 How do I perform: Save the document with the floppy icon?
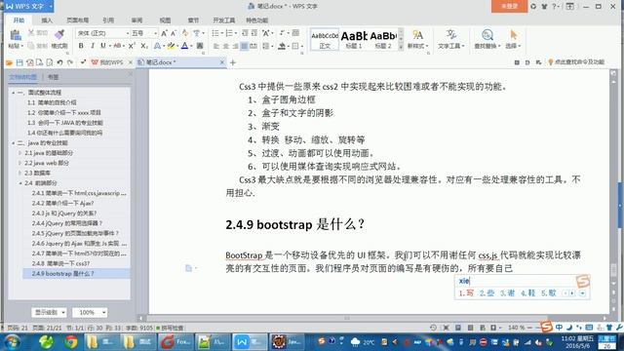coord(19,62)
